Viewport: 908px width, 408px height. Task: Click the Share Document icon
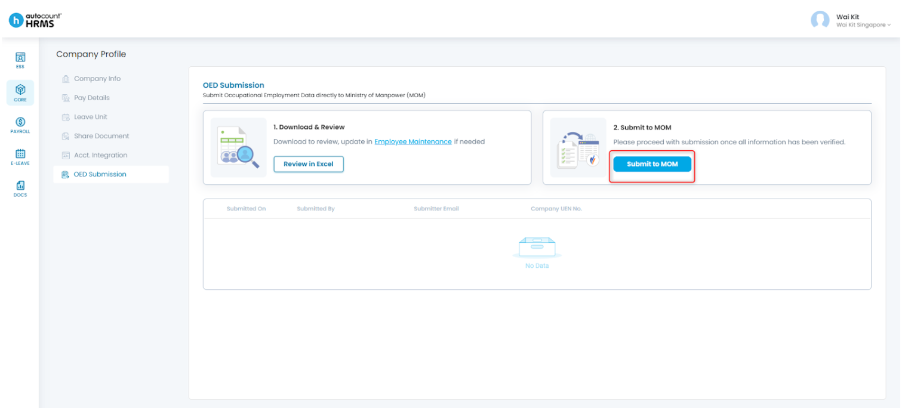tap(66, 136)
